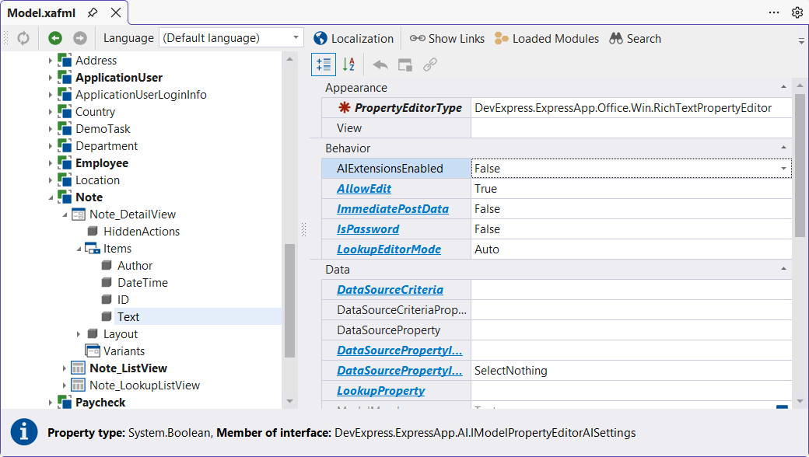The image size is (809, 457).
Task: Collapse the Note_DetailView node
Action: pos(65,215)
